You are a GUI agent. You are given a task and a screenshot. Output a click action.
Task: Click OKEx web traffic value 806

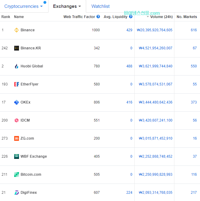[97, 102]
